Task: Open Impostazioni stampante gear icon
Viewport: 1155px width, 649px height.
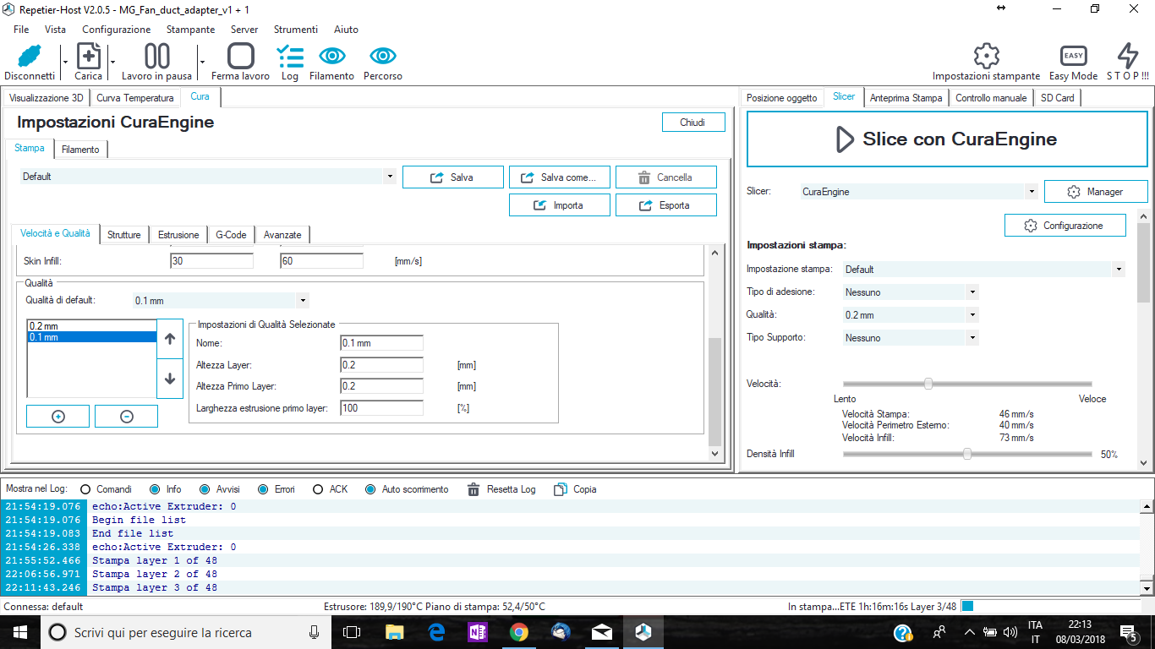Action: tap(986, 57)
